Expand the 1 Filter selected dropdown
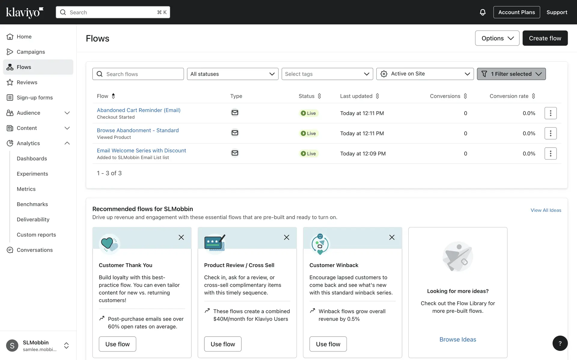Viewport: 577px width, 360px height. (511, 74)
